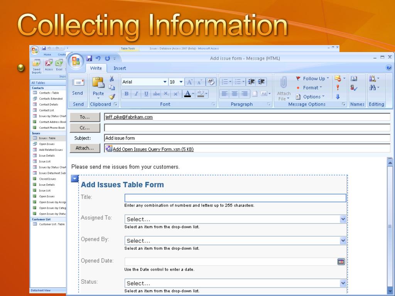Open the form's blue menu arrow beside Add Issues Table Form
The image size is (395, 296).
(x=75, y=179)
